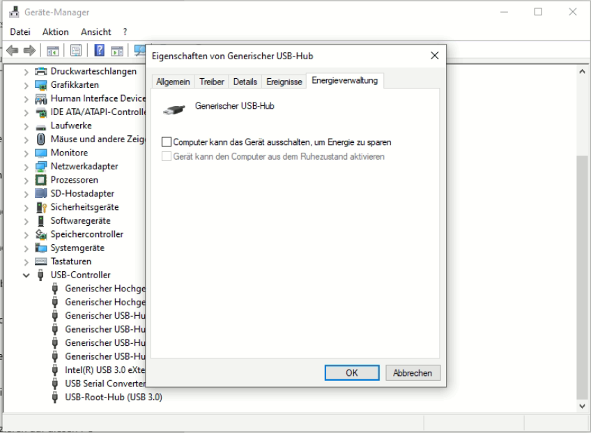Enable 'Computer kann das Gerät ausschalten' checkbox
Viewport: 591px width, 433px height.
166,142
